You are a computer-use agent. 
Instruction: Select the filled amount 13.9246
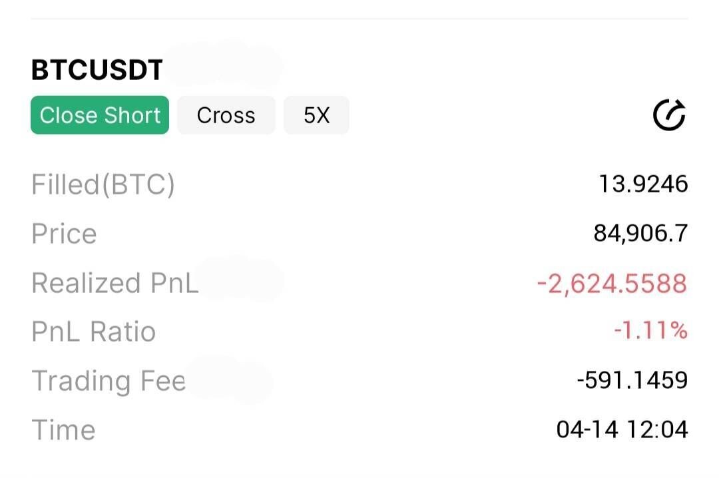tap(643, 184)
